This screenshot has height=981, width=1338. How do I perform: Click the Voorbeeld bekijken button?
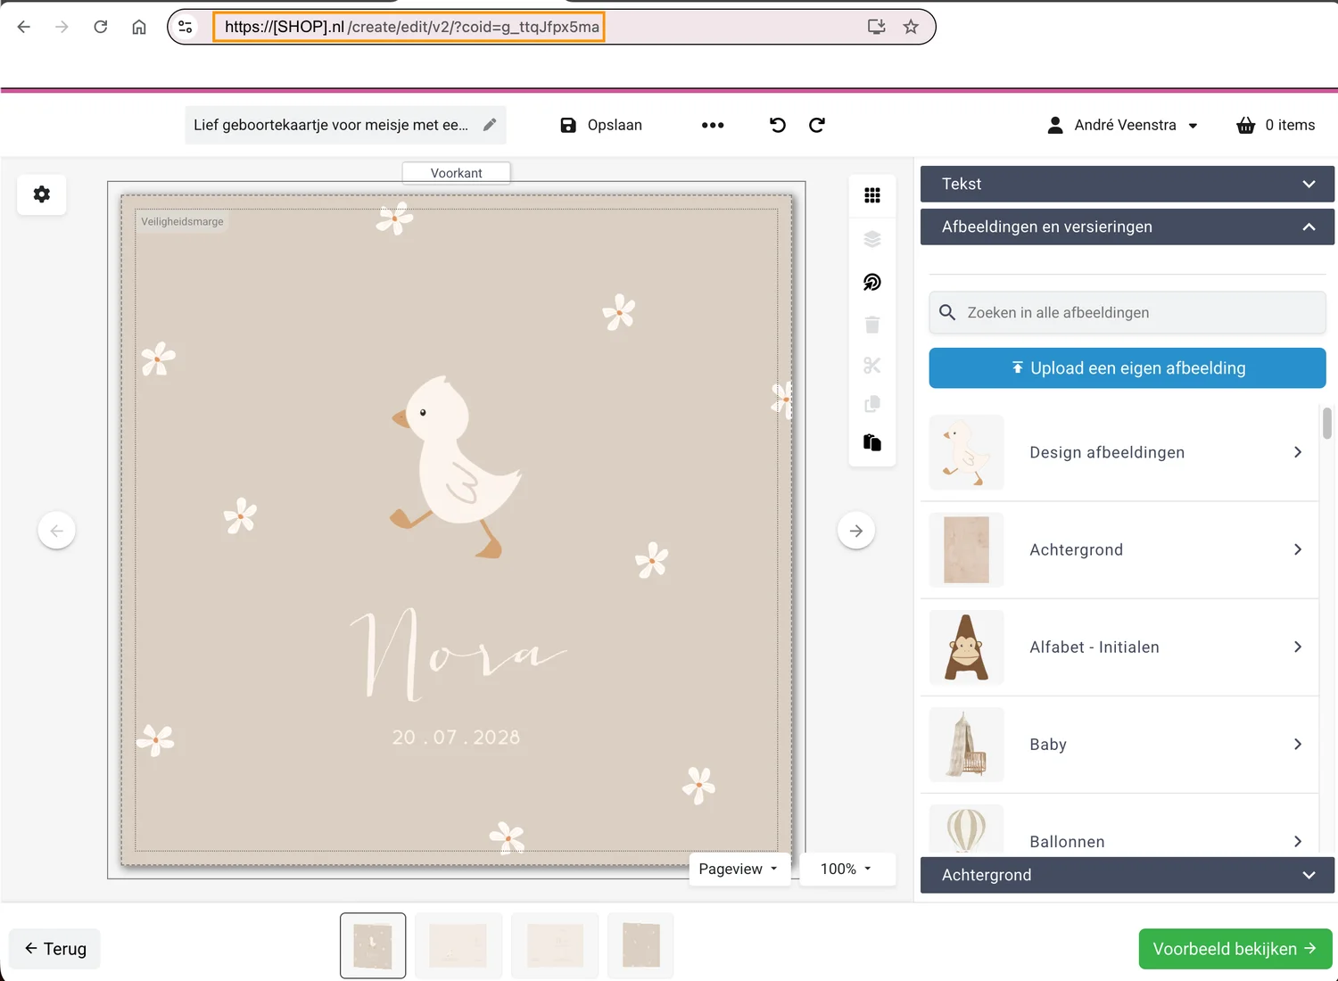click(1234, 949)
